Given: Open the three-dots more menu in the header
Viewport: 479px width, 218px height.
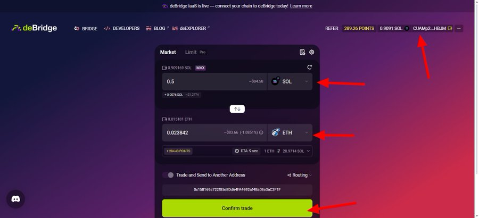Looking at the screenshot, I should click(x=459, y=28).
